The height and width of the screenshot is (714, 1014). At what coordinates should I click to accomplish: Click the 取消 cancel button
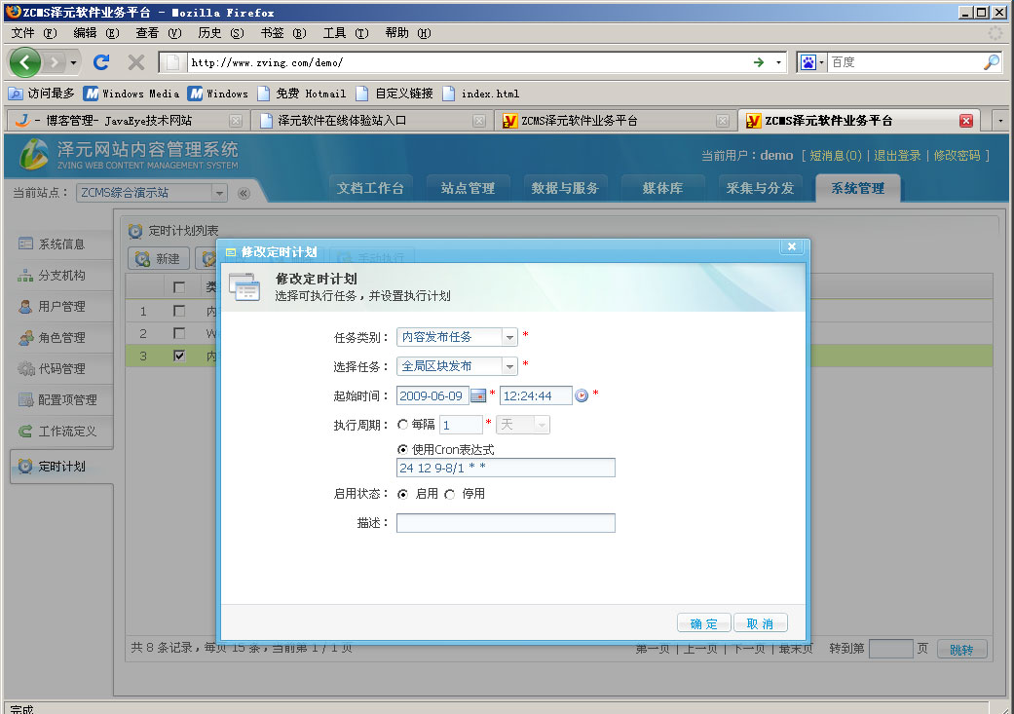tap(760, 623)
